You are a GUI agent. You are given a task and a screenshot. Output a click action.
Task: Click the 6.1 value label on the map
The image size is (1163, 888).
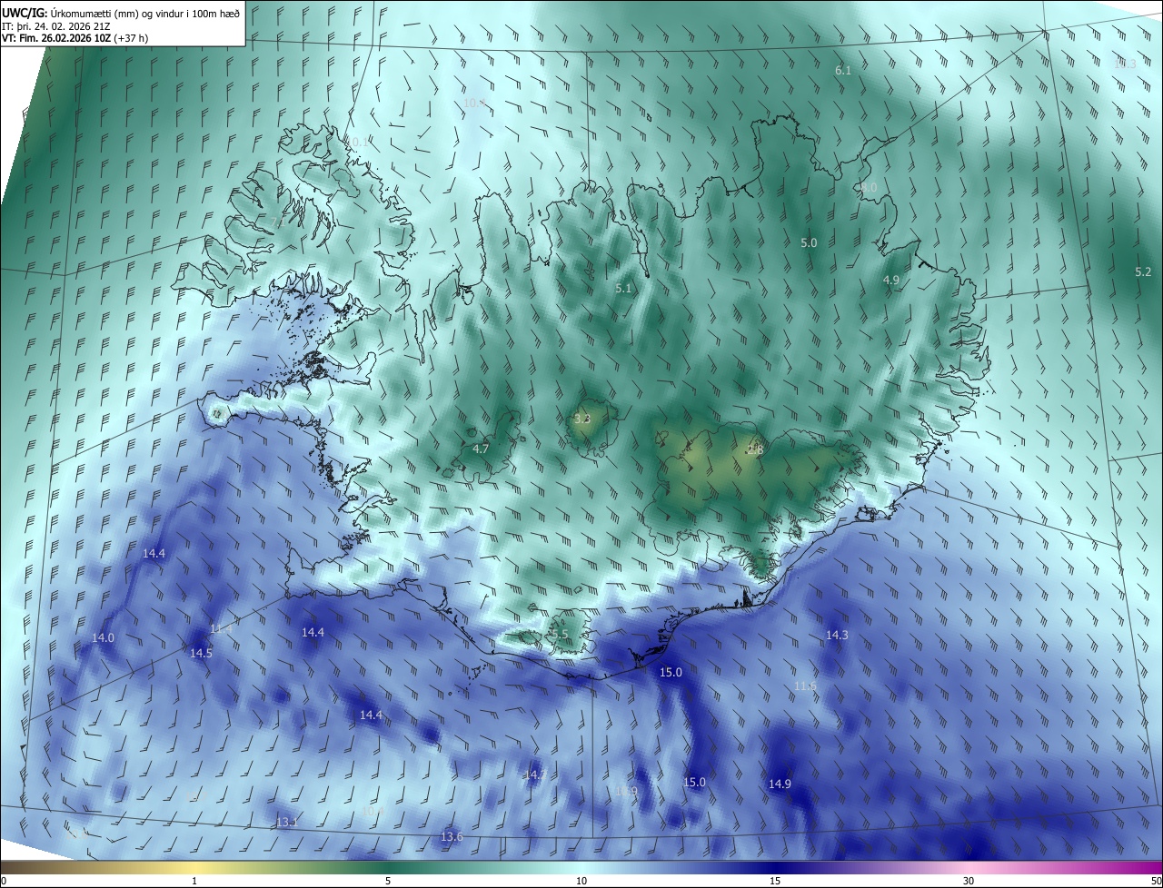(843, 70)
